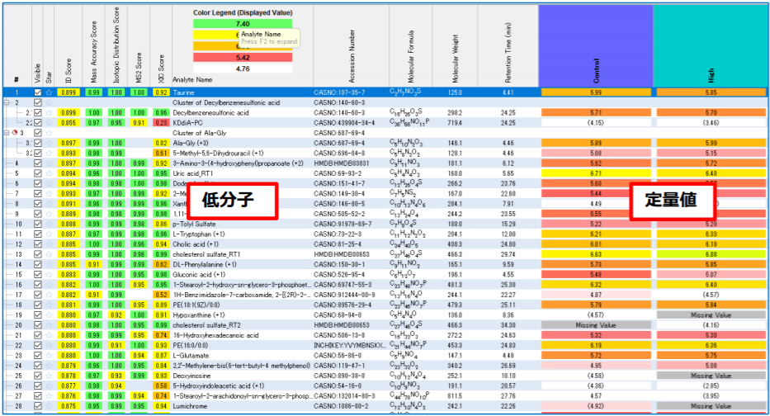770x416 pixels.
Task: Star the Ala-Gly (+3) row
Action: pos(49,143)
